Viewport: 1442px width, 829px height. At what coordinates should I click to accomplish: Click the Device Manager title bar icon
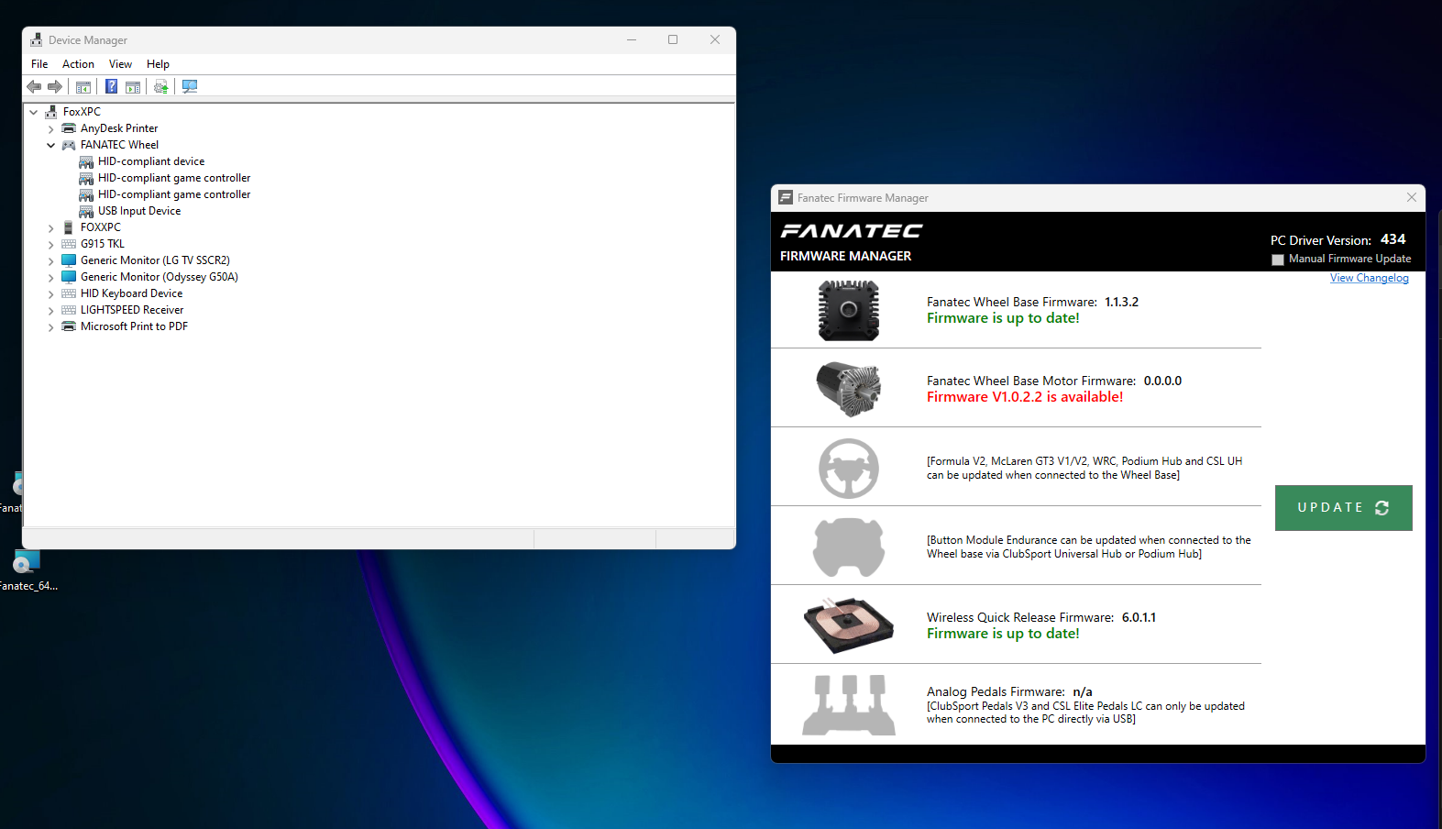pos(36,40)
